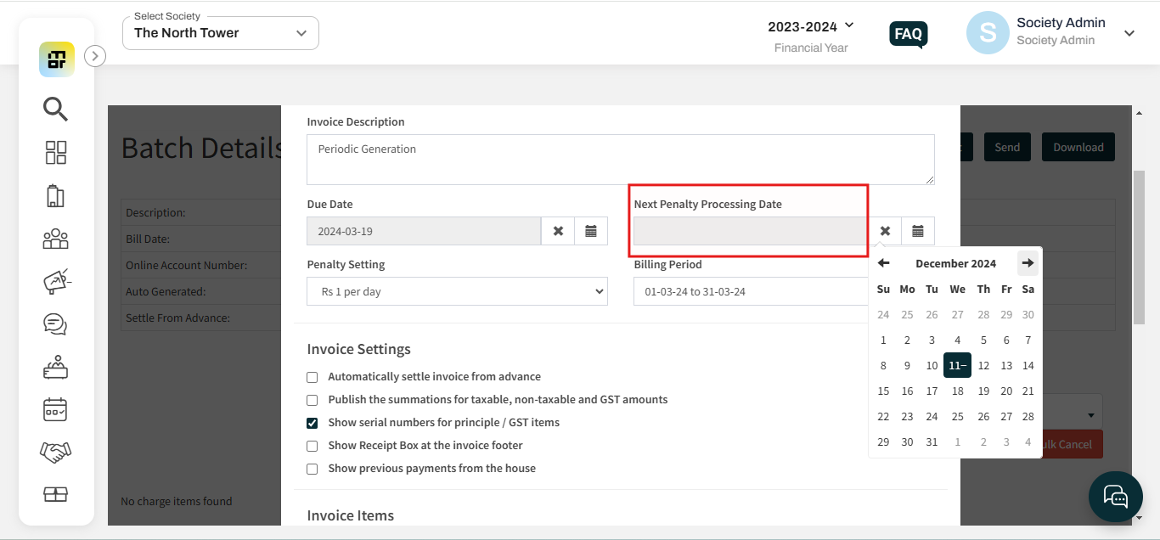Expand the sidebar with the arrow chevron
The width and height of the screenshot is (1160, 540).
pyautogui.click(x=94, y=56)
